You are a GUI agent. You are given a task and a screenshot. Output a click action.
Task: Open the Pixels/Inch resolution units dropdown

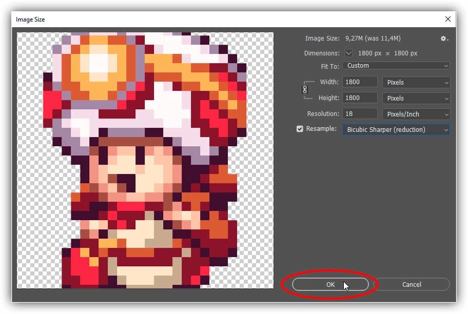416,114
